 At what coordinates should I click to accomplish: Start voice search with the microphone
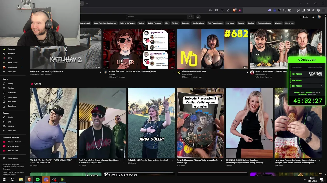point(198,17)
